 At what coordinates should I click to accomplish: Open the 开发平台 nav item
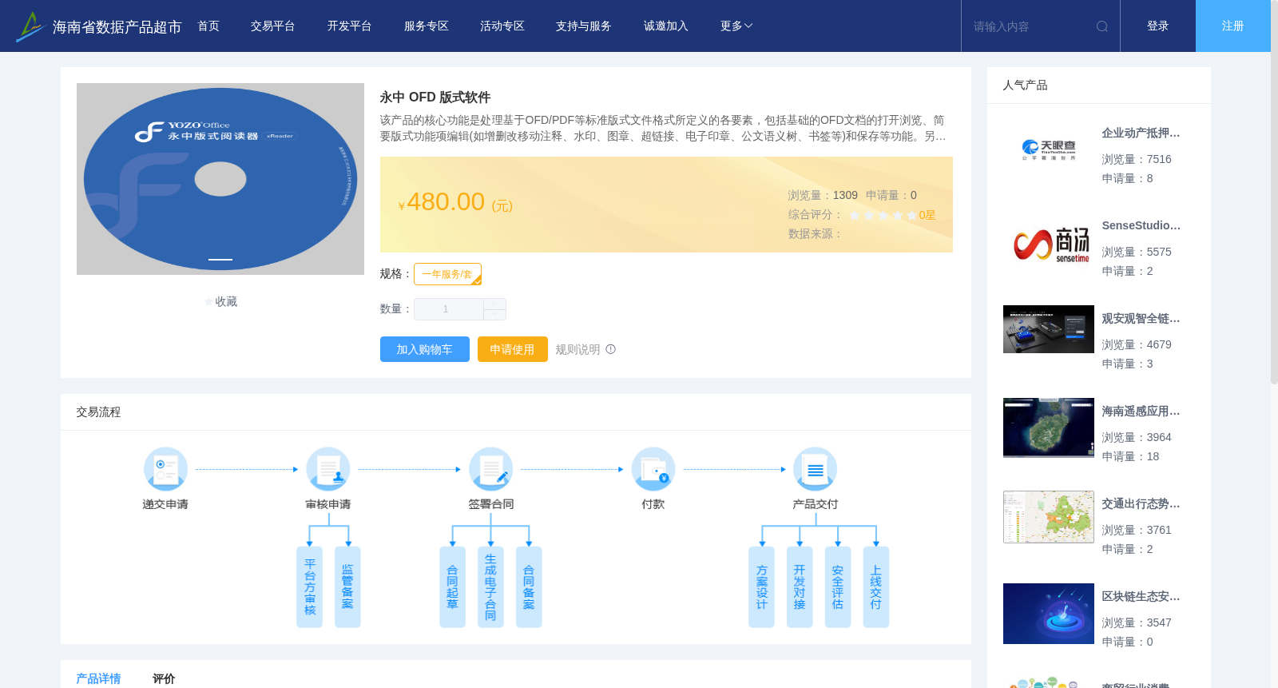coord(350,26)
